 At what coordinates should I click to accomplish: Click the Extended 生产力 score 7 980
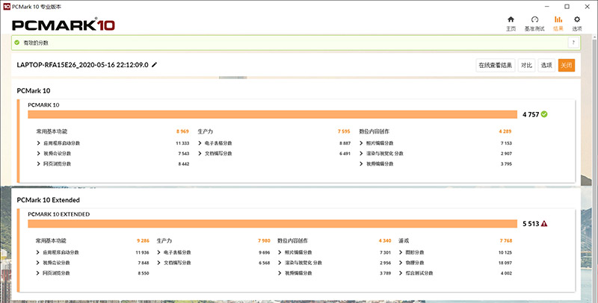pyautogui.click(x=264, y=240)
